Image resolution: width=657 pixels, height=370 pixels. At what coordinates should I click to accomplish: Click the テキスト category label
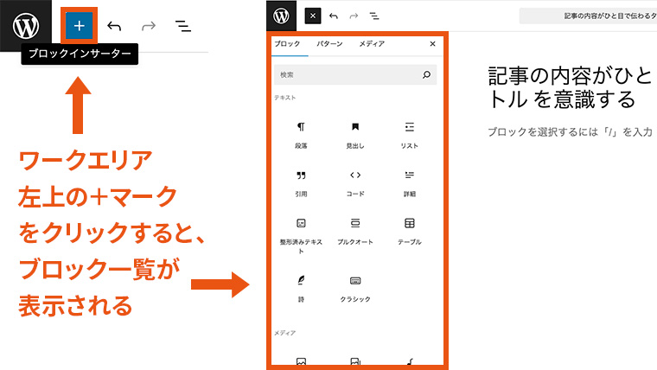tap(285, 98)
